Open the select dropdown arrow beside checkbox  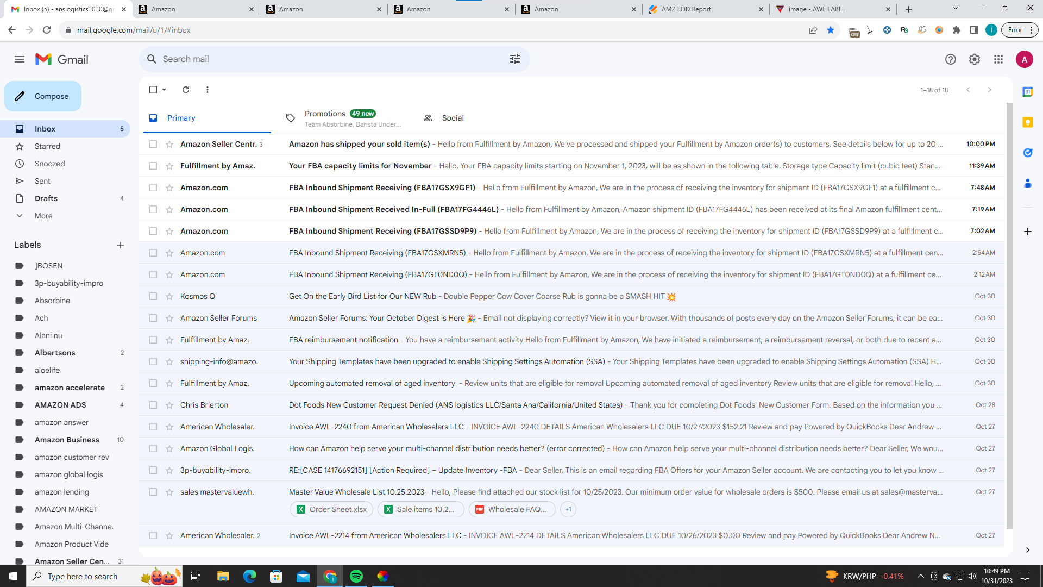(164, 90)
